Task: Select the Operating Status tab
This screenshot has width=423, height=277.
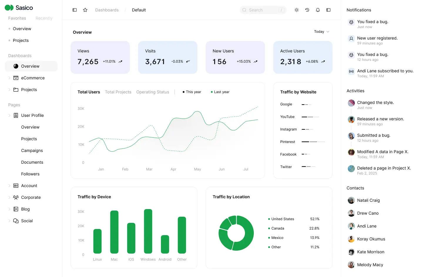Action: 152,92
